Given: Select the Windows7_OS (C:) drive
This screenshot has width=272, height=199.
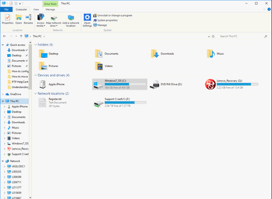Looking at the screenshot, I should point(120,84).
